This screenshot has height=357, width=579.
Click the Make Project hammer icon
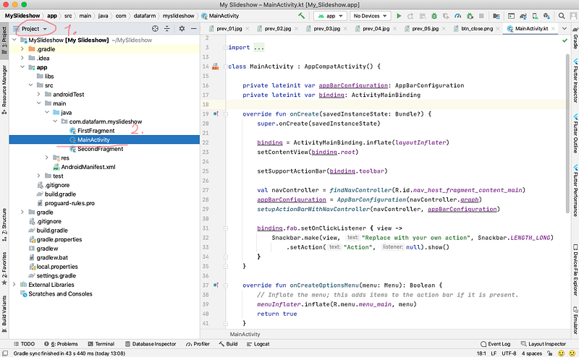(x=302, y=16)
